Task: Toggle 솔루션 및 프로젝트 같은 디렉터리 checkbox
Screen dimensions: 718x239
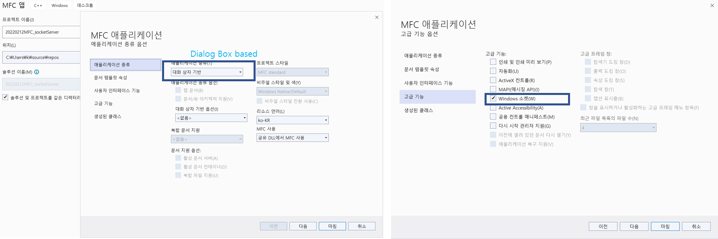Action: pos(5,97)
